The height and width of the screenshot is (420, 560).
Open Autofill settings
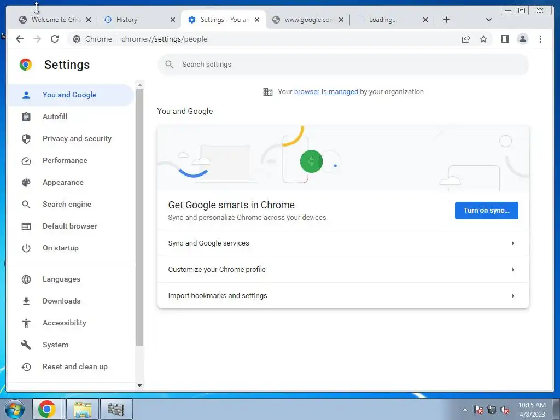tap(71, 116)
